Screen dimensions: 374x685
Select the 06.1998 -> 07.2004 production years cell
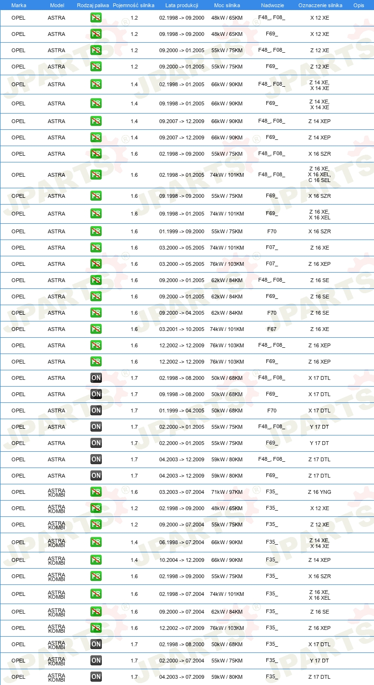click(x=182, y=542)
